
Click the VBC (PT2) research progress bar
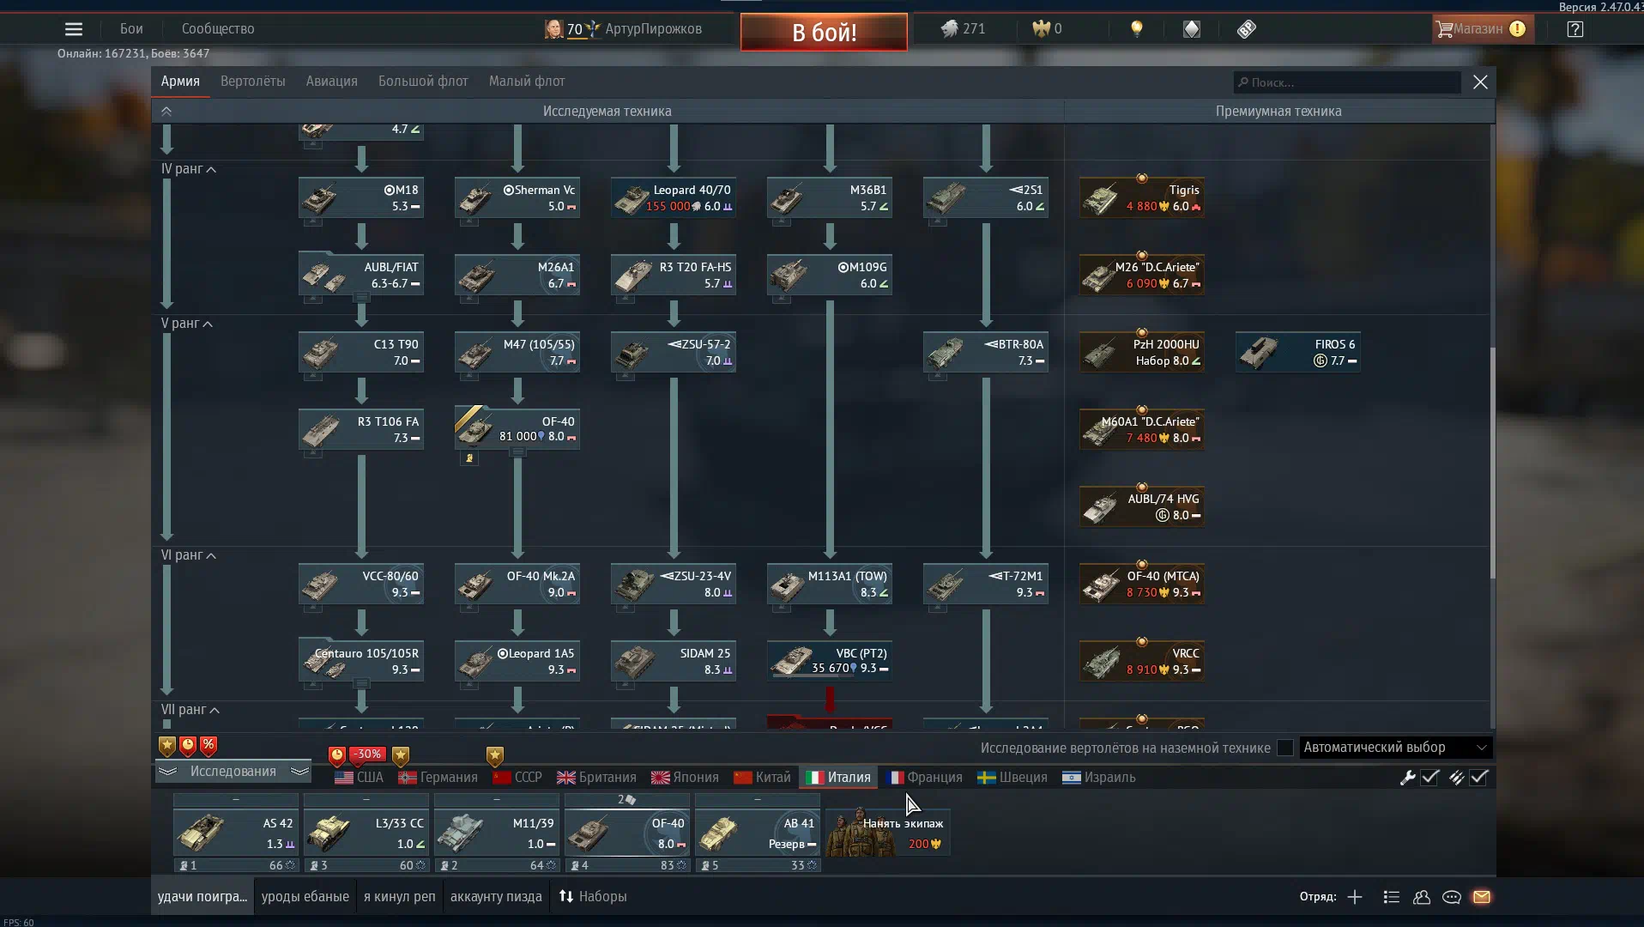pyautogui.click(x=813, y=676)
